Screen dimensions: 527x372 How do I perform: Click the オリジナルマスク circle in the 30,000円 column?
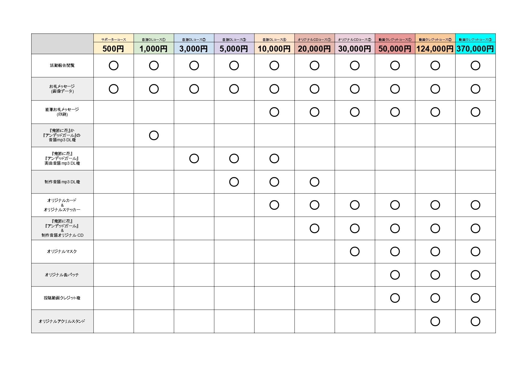coord(355,251)
